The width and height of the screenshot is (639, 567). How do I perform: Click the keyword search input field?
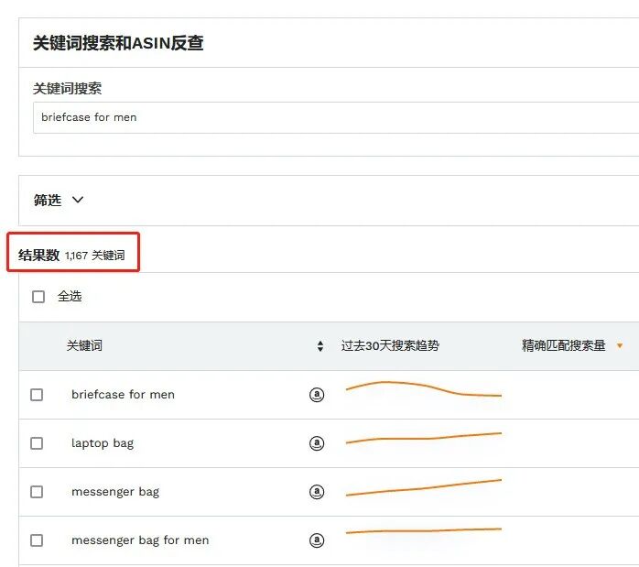336,117
